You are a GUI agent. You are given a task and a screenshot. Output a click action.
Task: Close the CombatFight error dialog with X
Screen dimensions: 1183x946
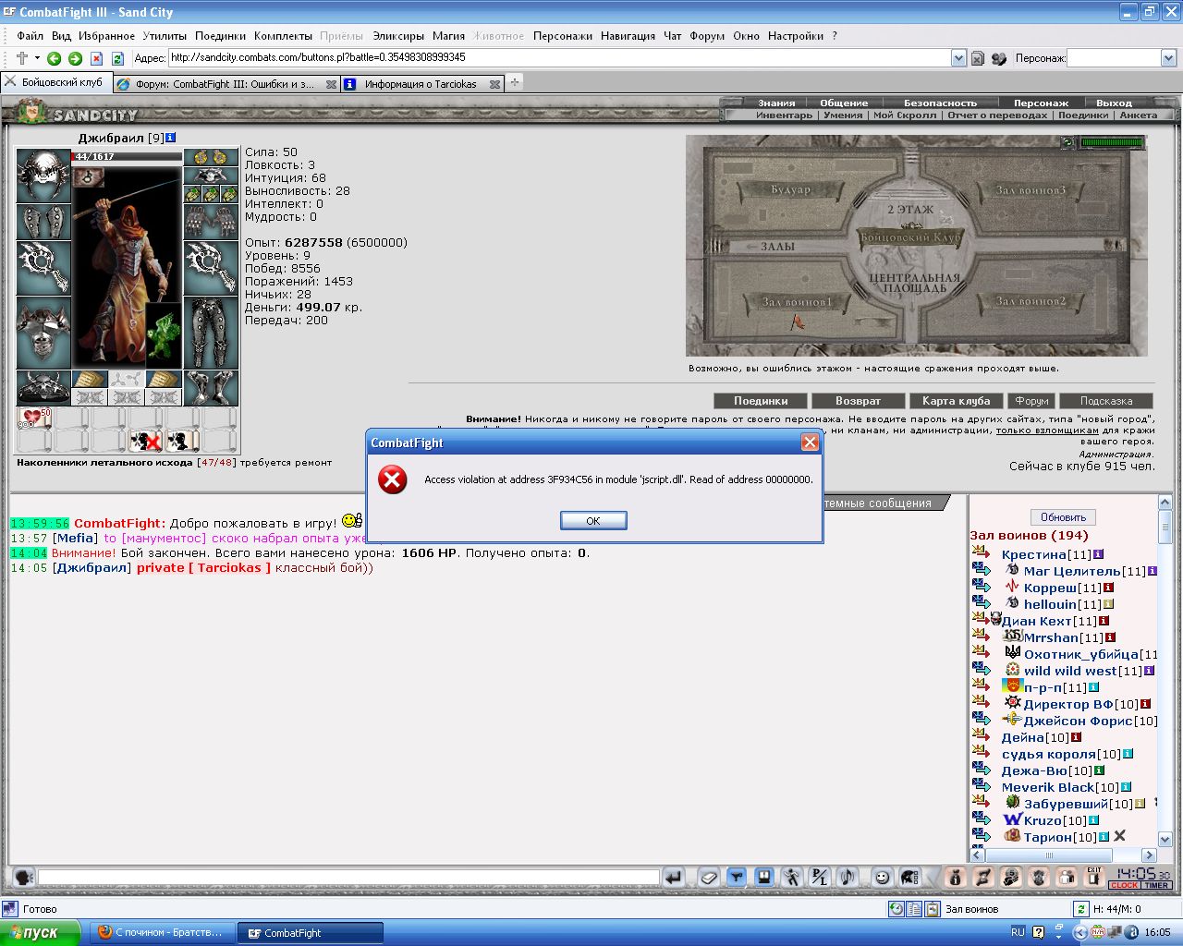pos(810,443)
